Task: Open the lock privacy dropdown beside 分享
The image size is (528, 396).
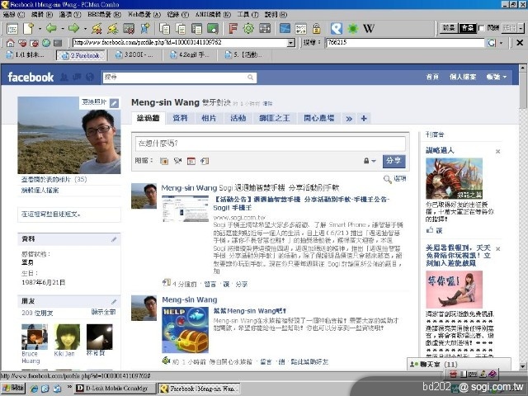Action: point(370,161)
